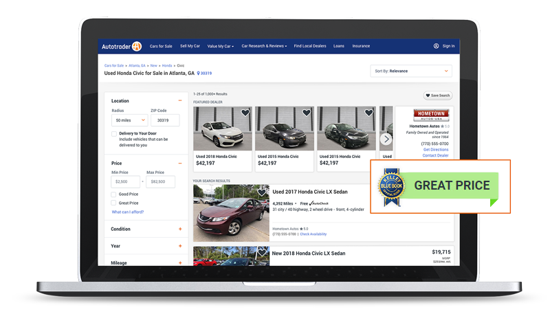The width and height of the screenshot is (550, 325).
Task: Favorite the dark Used 2015 Honda Civic card next to the carousel arrow
Action: point(368,113)
